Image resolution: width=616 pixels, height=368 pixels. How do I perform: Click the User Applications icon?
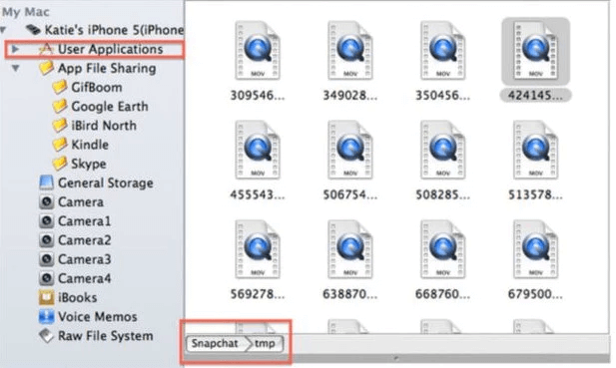pyautogui.click(x=46, y=50)
